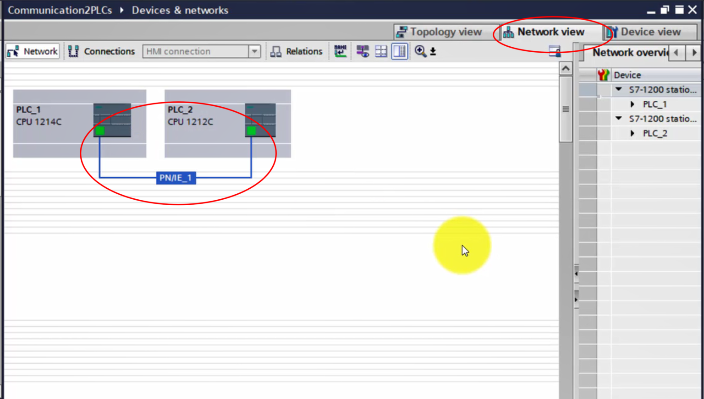Activate the Connections mode icon

(x=73, y=51)
